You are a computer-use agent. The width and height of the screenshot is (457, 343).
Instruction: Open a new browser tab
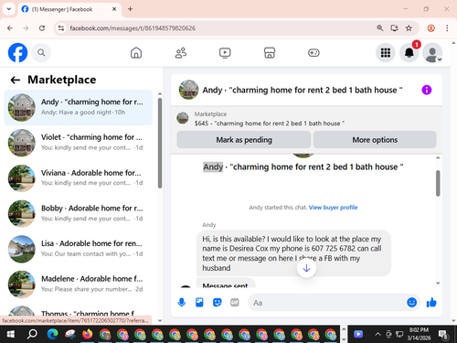(x=130, y=9)
